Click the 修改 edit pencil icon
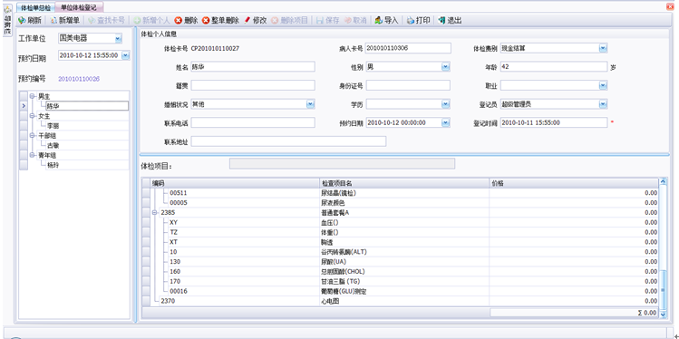Image resolution: width=679 pixels, height=339 pixels. tap(247, 20)
